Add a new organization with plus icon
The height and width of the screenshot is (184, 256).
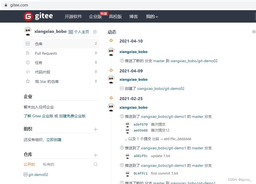[96, 129]
